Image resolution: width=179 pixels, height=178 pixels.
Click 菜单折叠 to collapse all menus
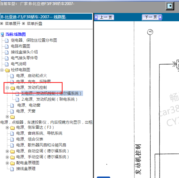[35, 24]
